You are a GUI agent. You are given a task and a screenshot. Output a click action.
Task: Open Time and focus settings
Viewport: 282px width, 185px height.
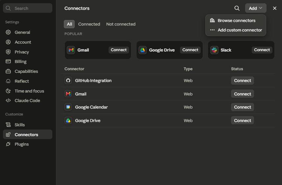tap(28, 91)
